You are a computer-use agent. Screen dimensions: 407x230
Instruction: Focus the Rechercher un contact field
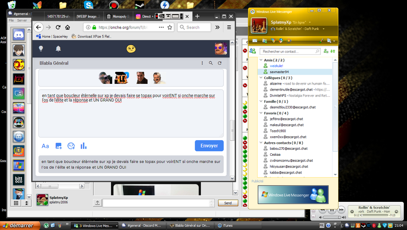[x=290, y=51]
